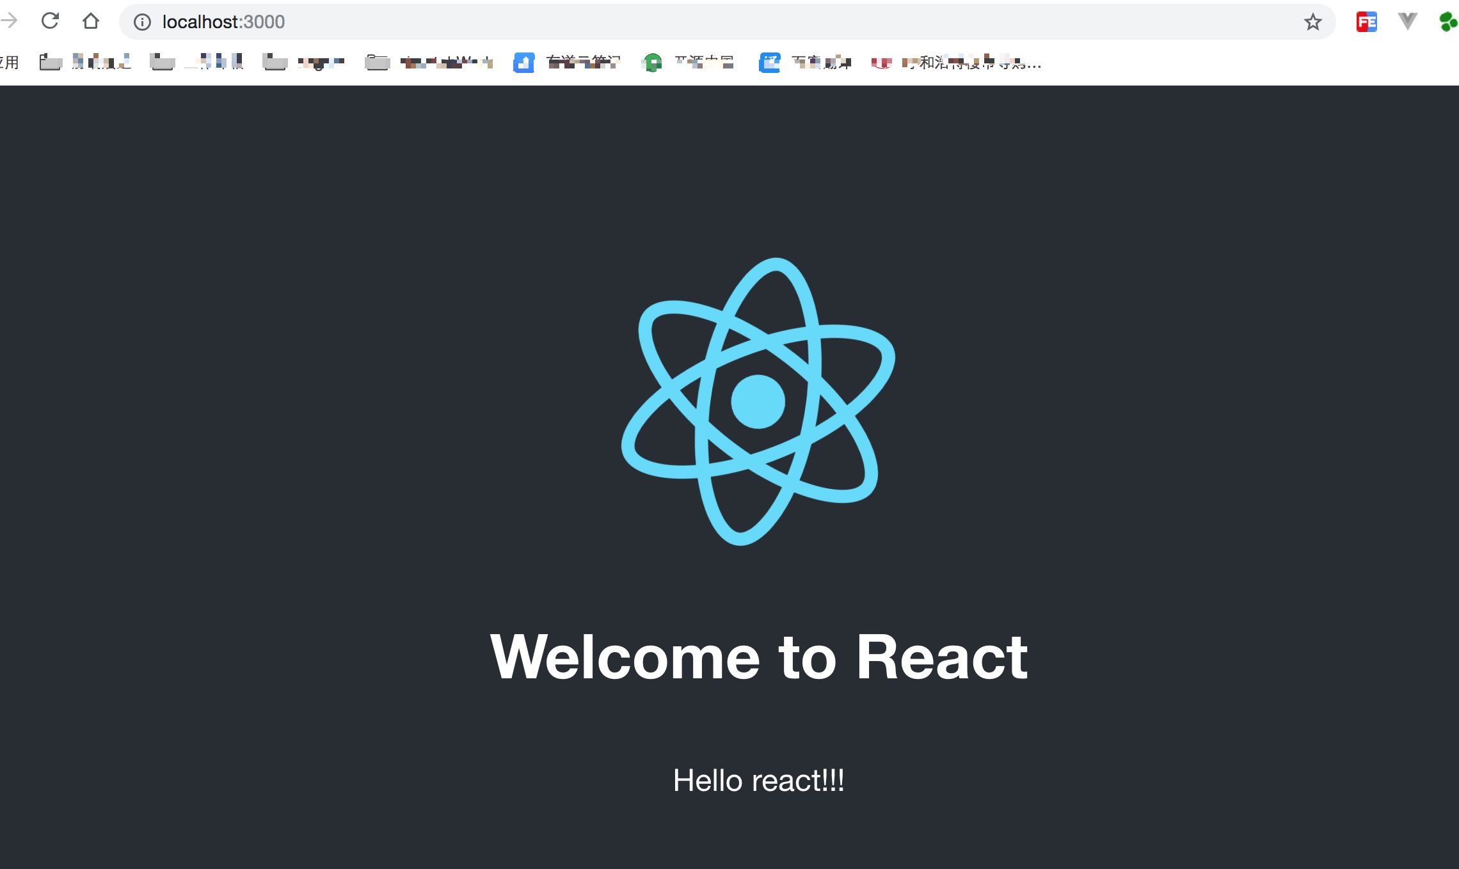Click the Vue devtools extension icon
The height and width of the screenshot is (869, 1459).
tap(1407, 22)
